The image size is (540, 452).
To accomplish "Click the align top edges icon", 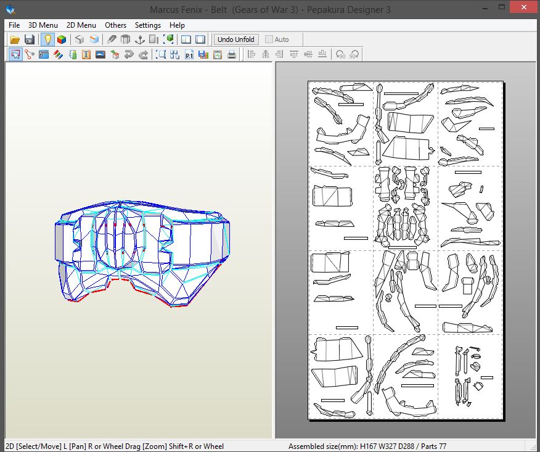I will tap(294, 54).
